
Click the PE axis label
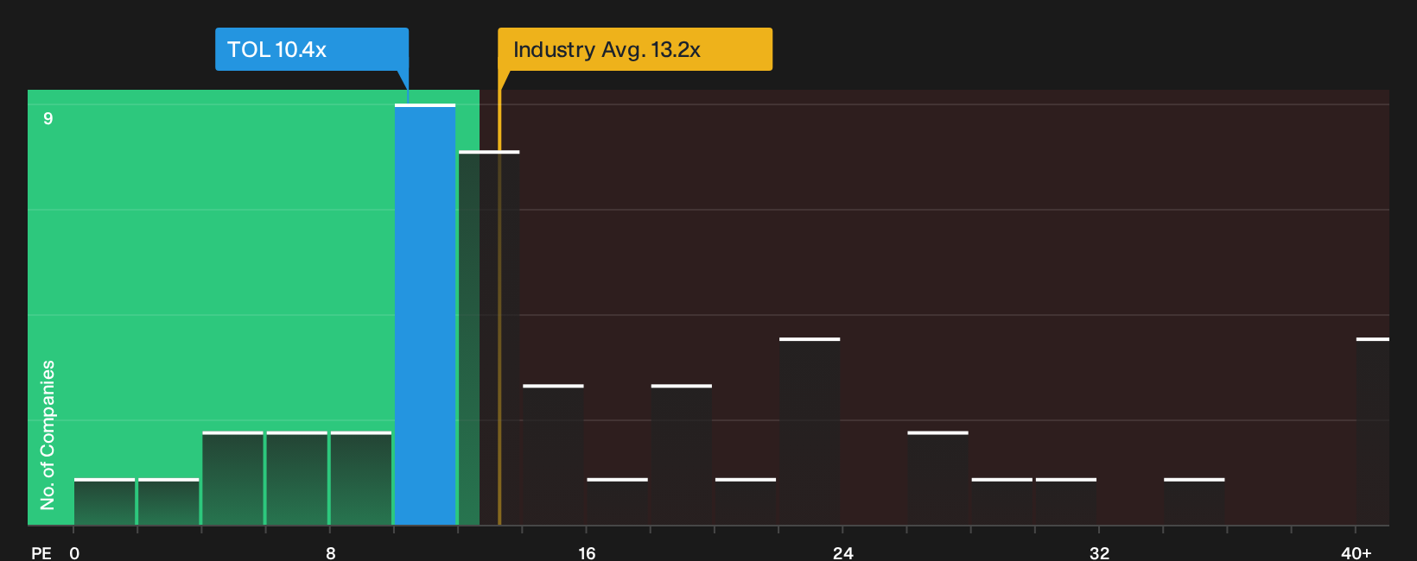[x=41, y=552]
